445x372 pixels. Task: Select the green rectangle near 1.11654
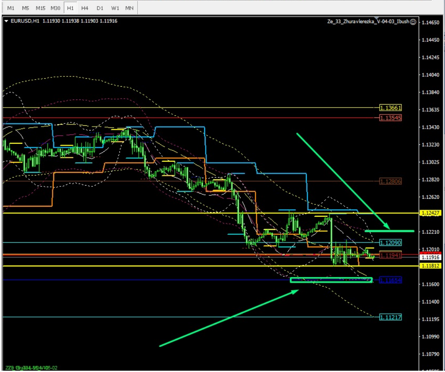(x=331, y=280)
